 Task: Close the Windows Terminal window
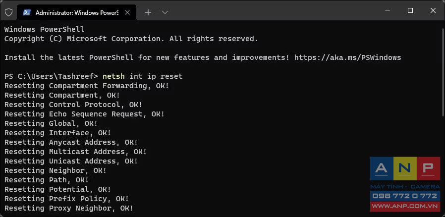coord(433,10)
